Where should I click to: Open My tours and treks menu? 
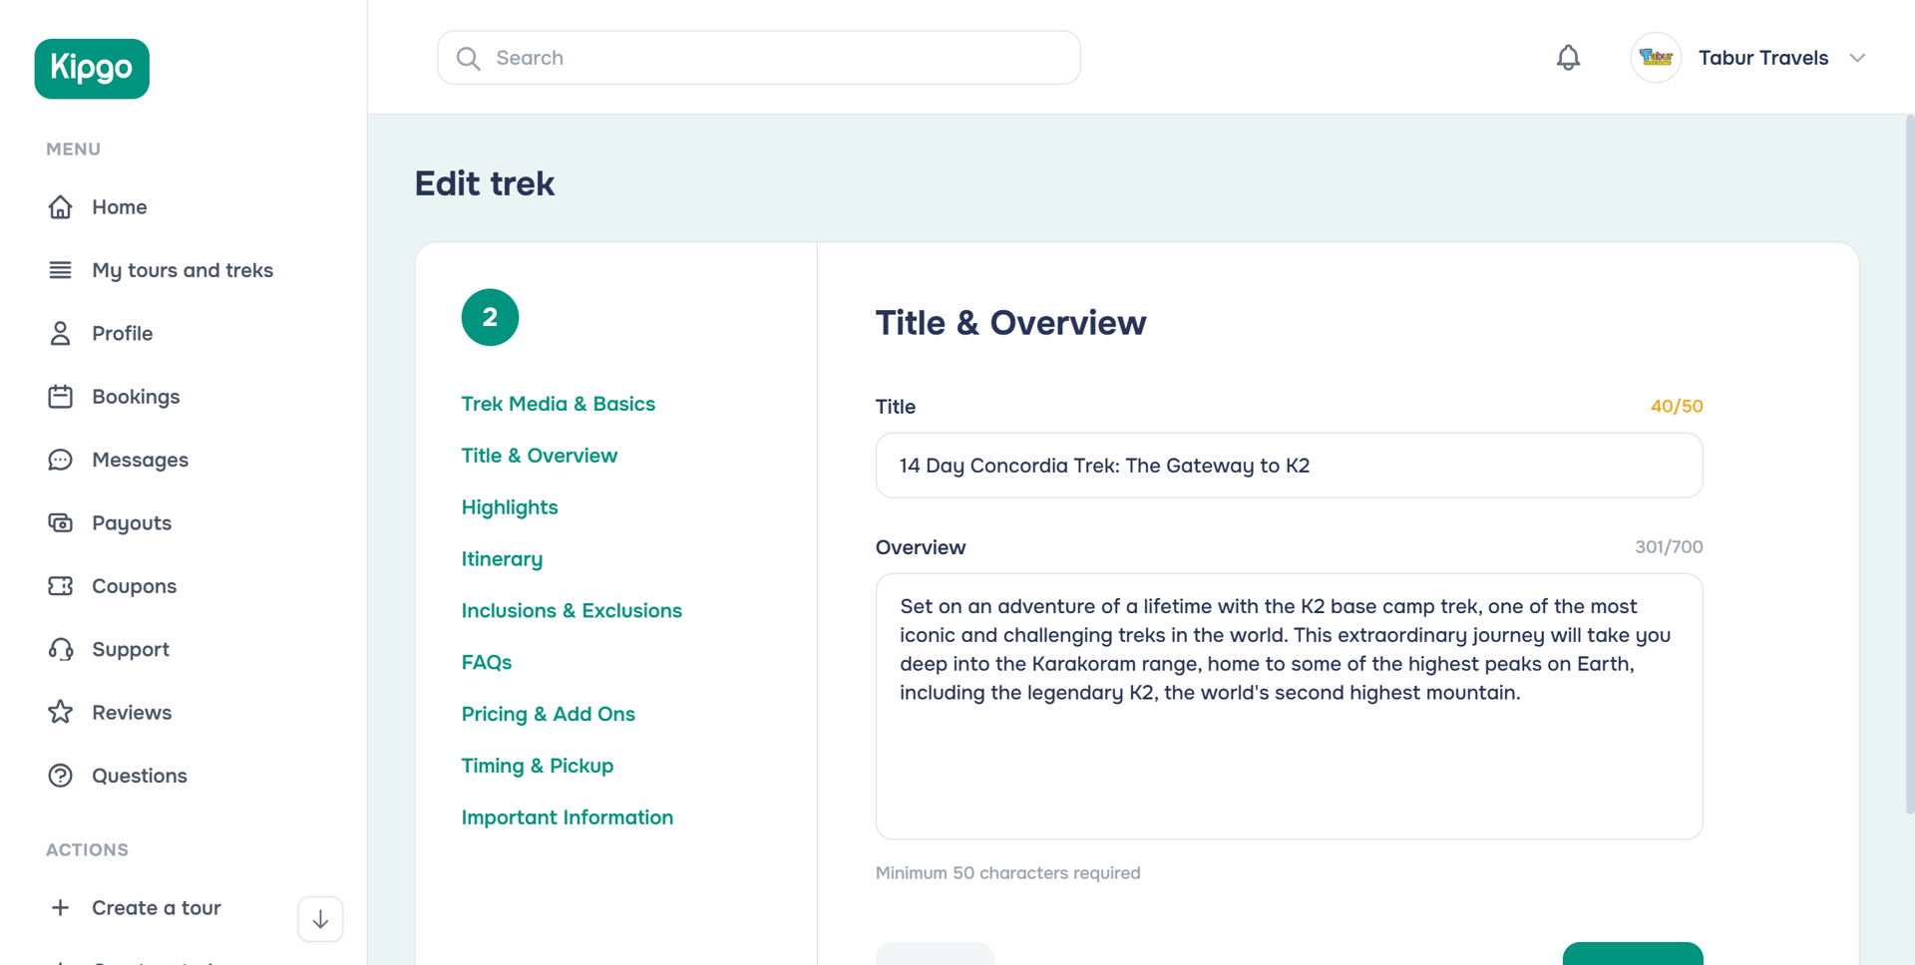pyautogui.click(x=182, y=270)
